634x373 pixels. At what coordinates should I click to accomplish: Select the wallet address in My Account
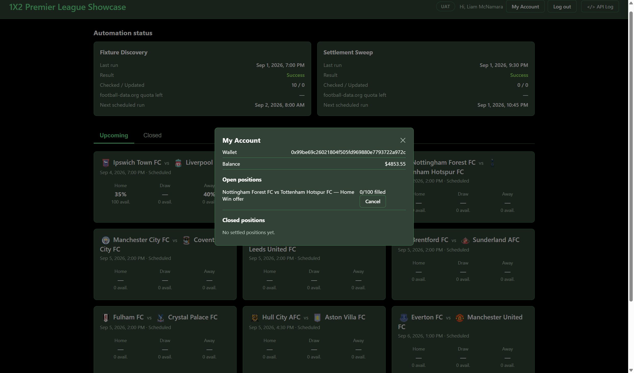[x=348, y=152]
